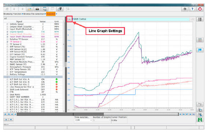Open the Number of Graphs dropdown
This screenshot has width=208, height=133.
coord(102,120)
